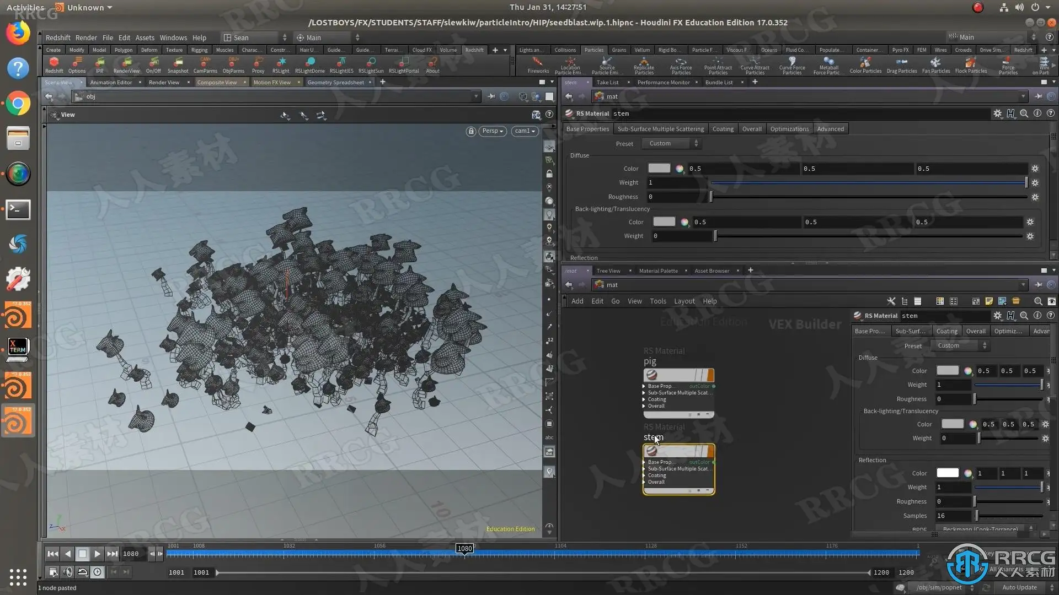Open the cam1 camera dropdown
This screenshot has width=1059, height=595.
(525, 131)
